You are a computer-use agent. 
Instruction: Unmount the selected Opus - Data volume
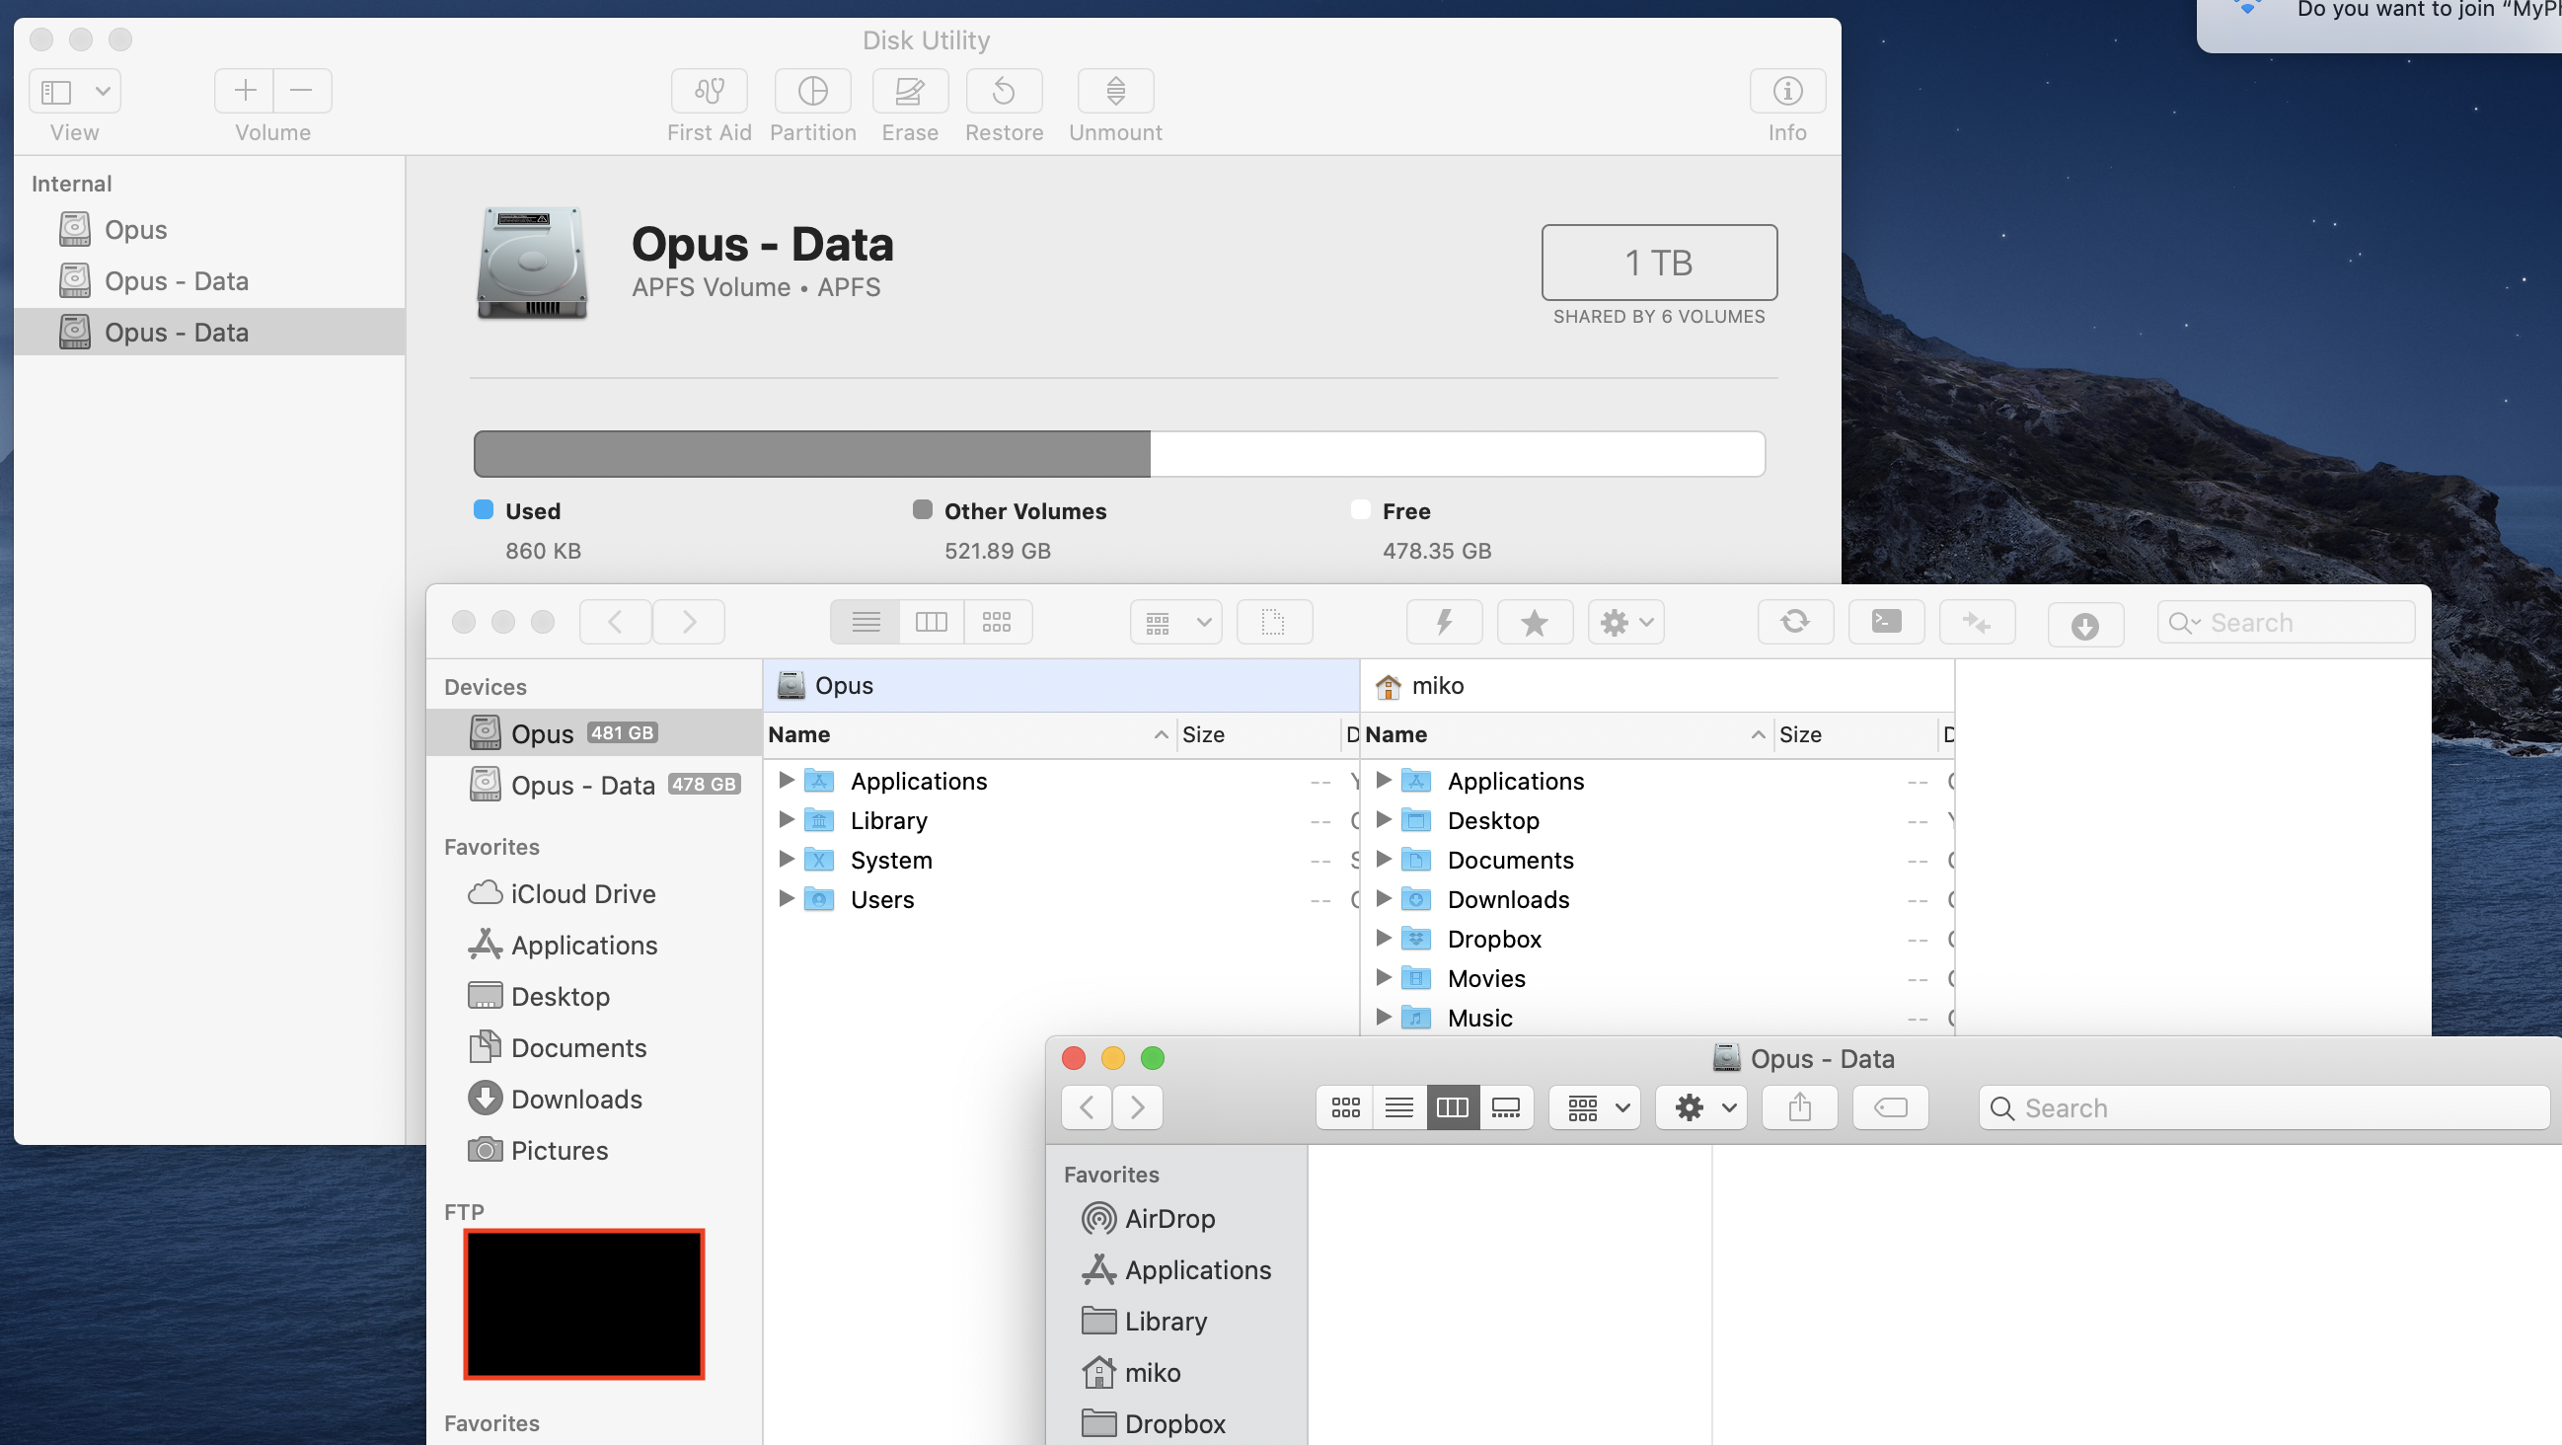pos(1115,91)
